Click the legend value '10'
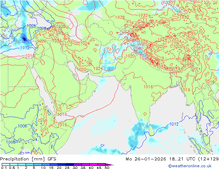 pos(43,168)
